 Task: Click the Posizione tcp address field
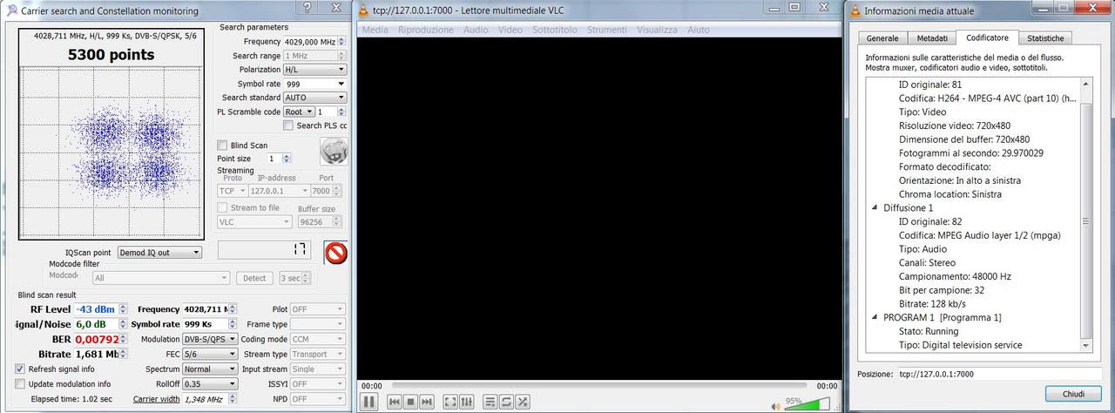point(1000,374)
